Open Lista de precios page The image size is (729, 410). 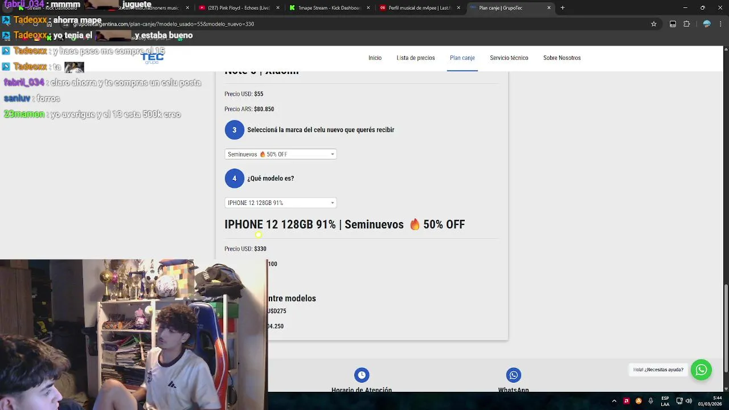pos(416,58)
